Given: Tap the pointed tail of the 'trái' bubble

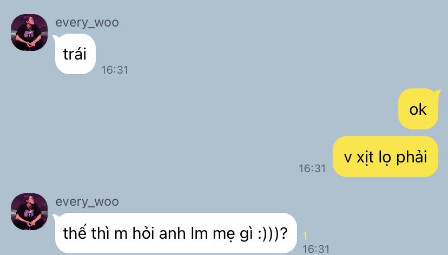Looking at the screenshot, I should [x=55, y=37].
